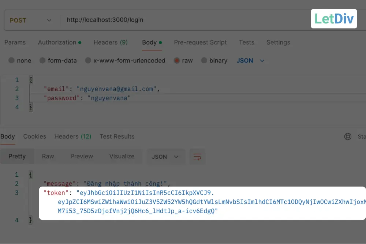366x244 pixels.
Task: Open the response JSON format dropdown
Action: (165, 157)
